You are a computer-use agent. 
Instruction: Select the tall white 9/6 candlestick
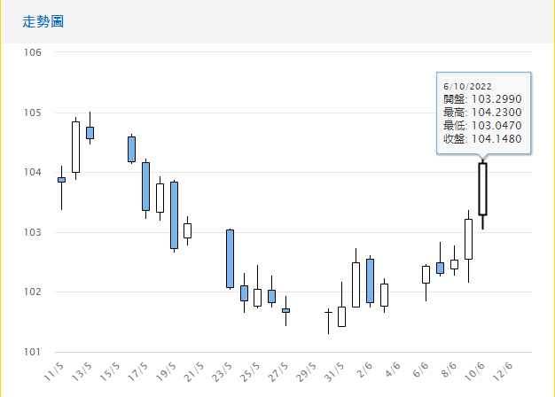tap(468, 239)
